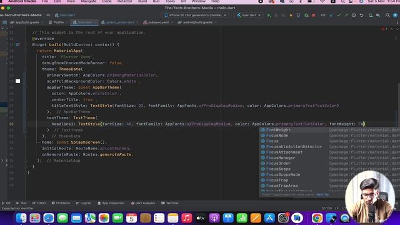The image size is (400, 225).
Task: Click the Git push arrow icon
Action: (346, 15)
